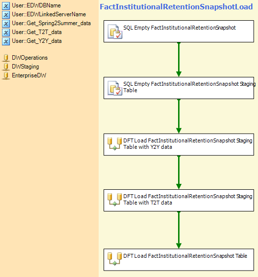Select the Get_Y2Y_data variable icon
The height and width of the screenshot is (277, 258).
(x=6, y=41)
